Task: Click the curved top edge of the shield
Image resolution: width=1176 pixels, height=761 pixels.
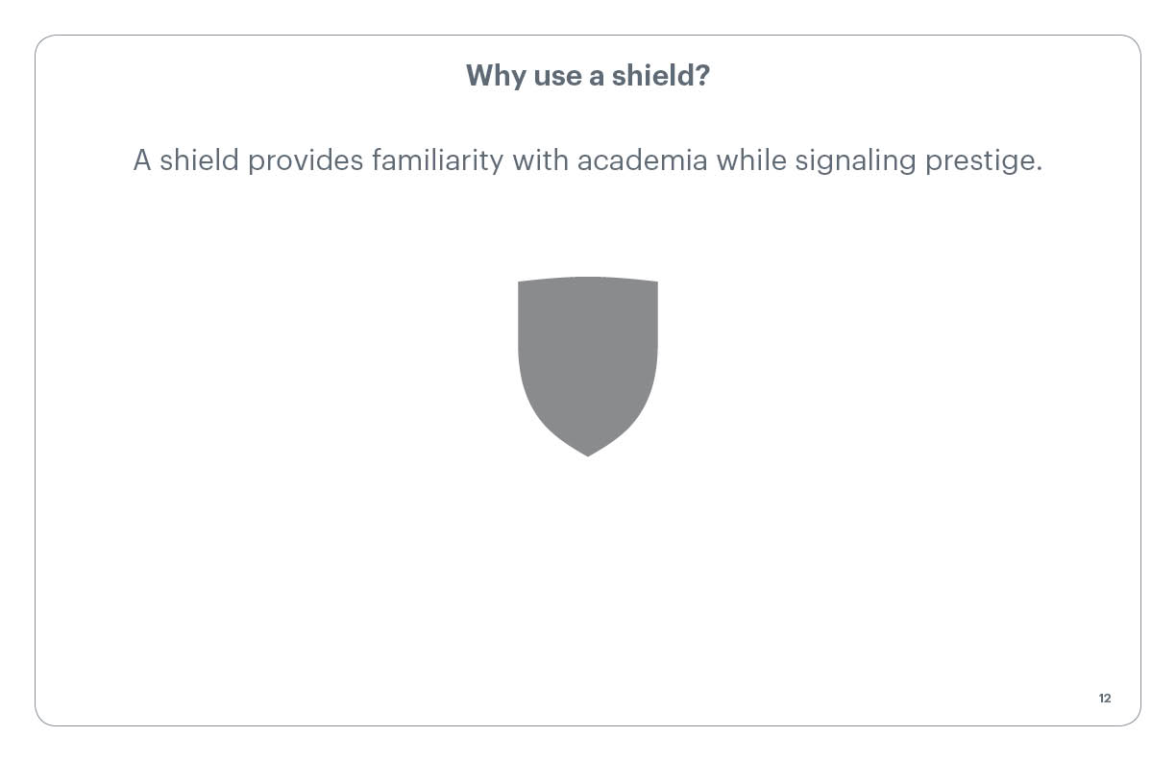Action: coord(588,279)
